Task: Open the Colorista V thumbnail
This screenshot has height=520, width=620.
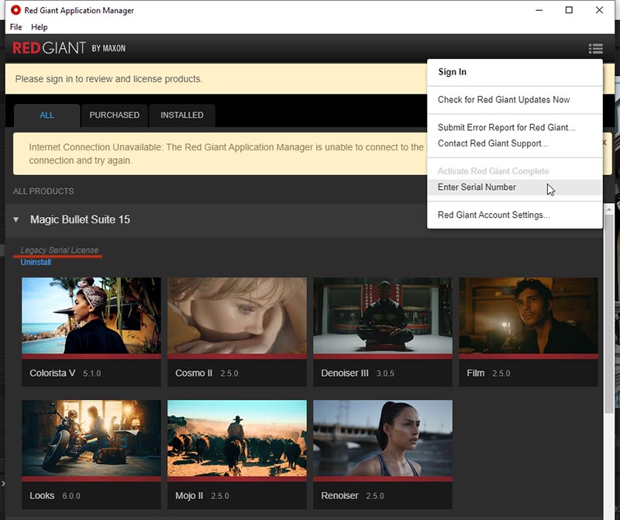Action: [x=91, y=315]
